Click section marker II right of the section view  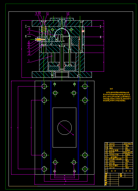coord(101,37)
